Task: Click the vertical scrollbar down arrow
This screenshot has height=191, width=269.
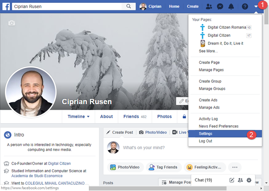Action: (266, 183)
